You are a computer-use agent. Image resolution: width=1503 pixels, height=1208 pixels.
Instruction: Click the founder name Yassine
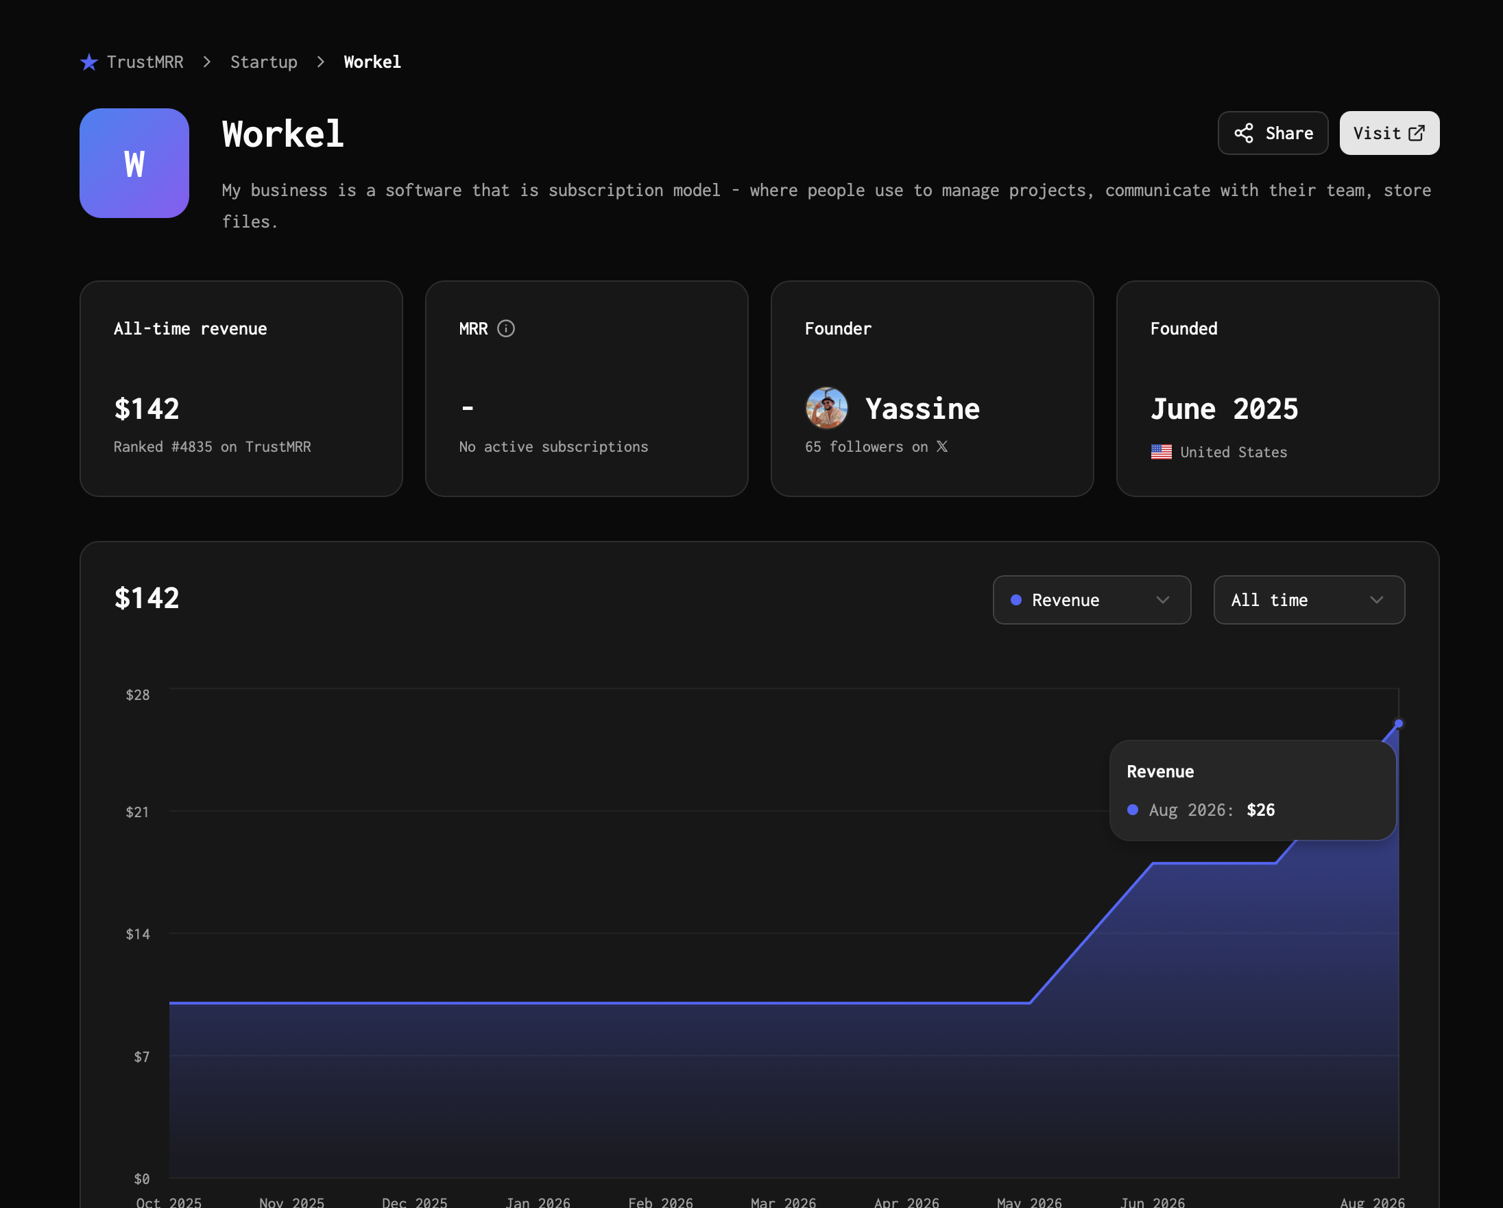[x=922, y=409]
